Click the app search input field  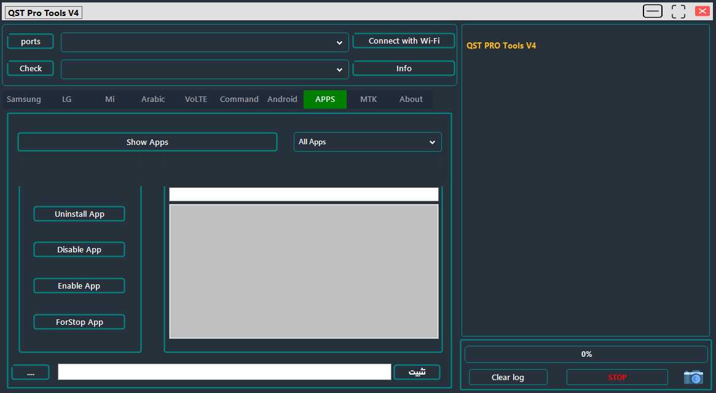[x=303, y=194]
